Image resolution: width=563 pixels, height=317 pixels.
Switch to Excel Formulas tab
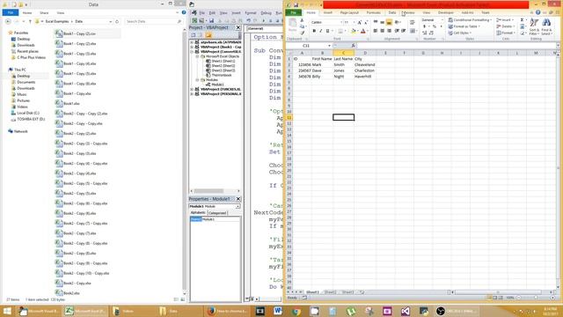[373, 12]
